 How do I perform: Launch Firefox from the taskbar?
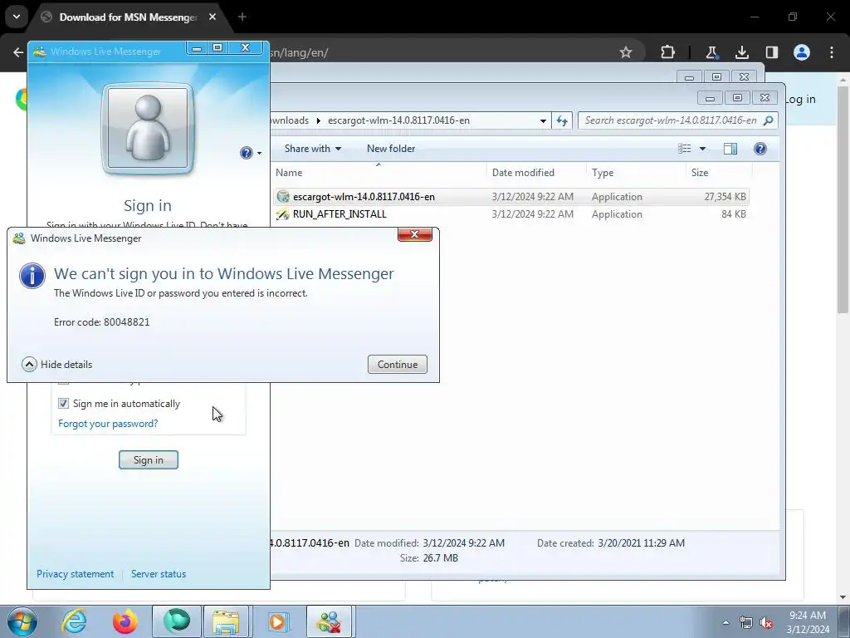(x=125, y=621)
